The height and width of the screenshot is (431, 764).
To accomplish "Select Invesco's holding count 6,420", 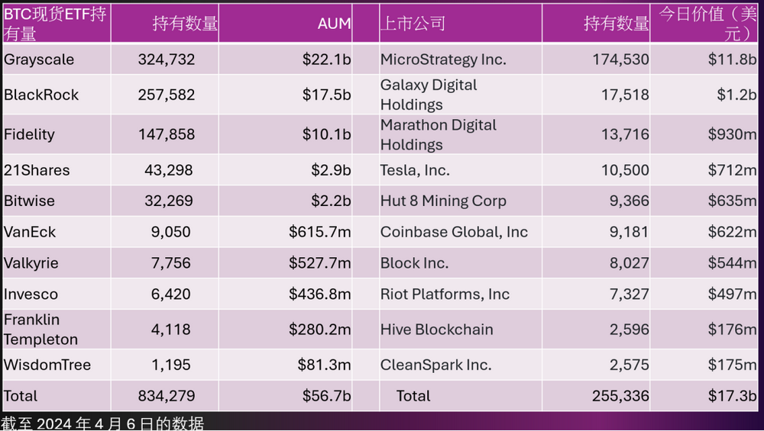I will [x=169, y=294].
